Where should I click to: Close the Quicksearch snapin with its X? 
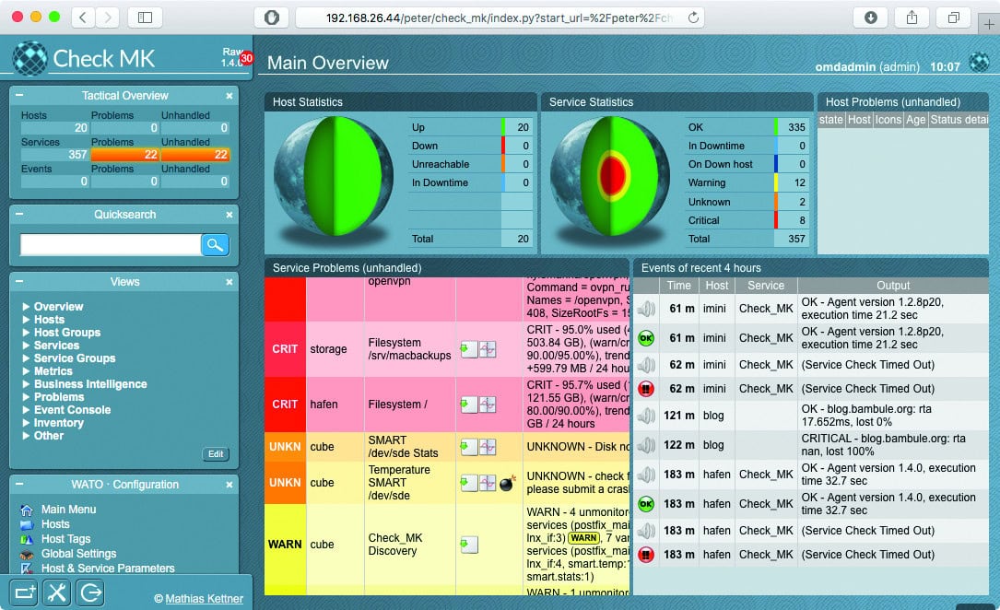[229, 214]
